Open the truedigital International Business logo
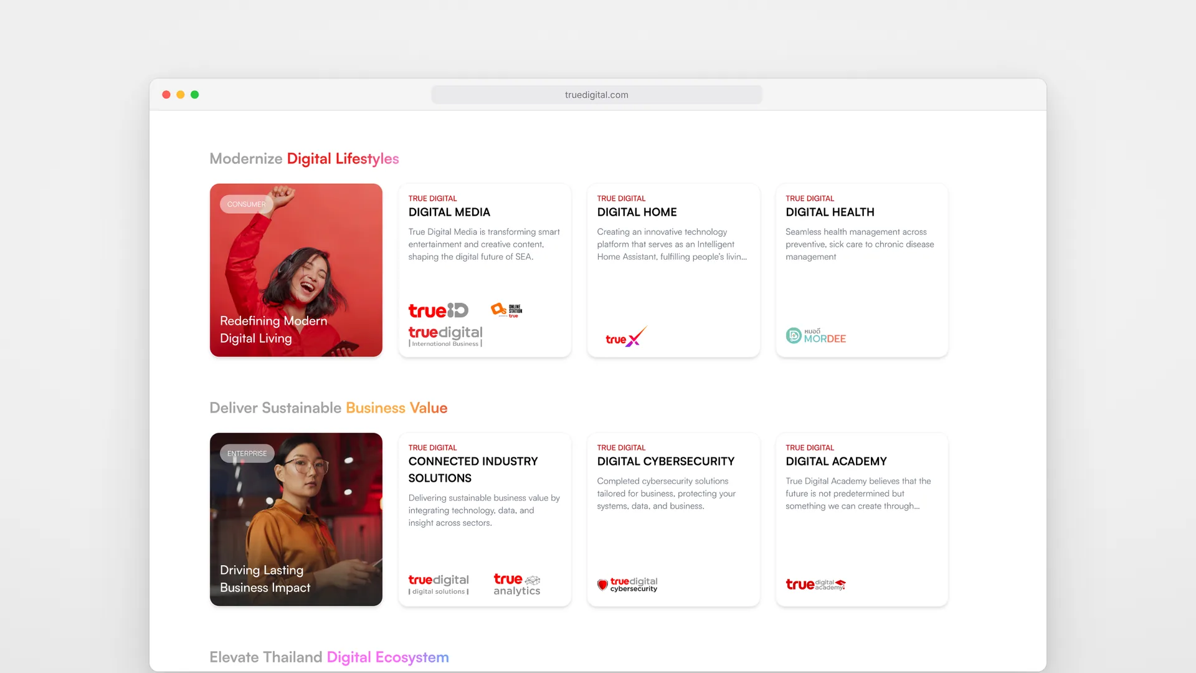Screen dimensions: 1196x673 click(445, 336)
